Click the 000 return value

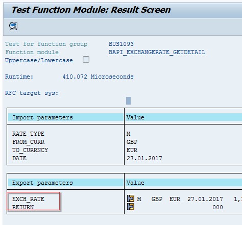pyautogui.click(x=217, y=207)
